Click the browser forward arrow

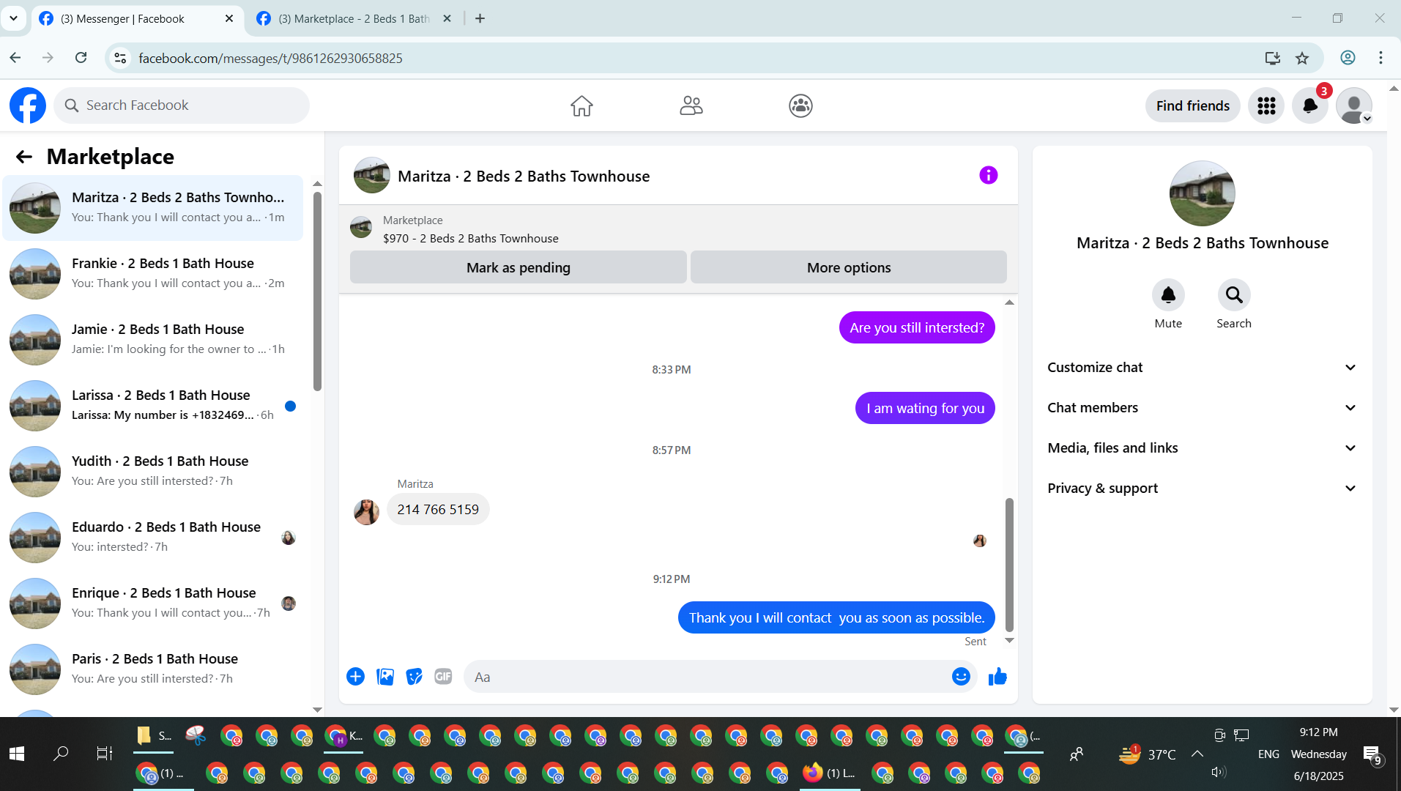point(48,58)
